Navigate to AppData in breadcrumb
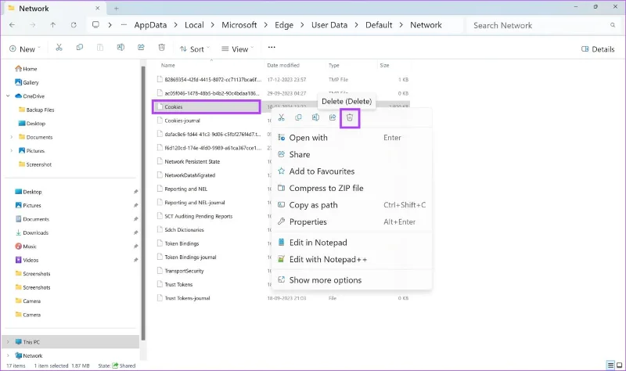 [x=150, y=25]
